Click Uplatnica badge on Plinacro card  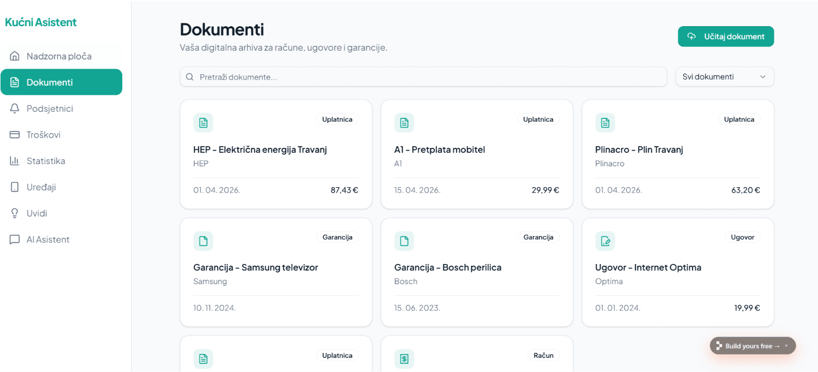739,119
